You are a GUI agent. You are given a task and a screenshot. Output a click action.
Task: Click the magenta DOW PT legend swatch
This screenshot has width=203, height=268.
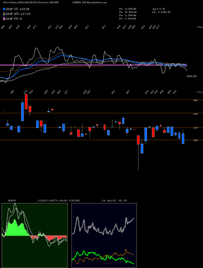[x=4, y=19]
